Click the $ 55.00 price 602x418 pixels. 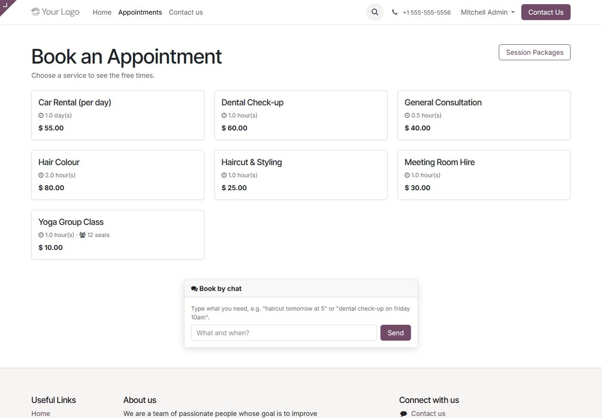(51, 128)
